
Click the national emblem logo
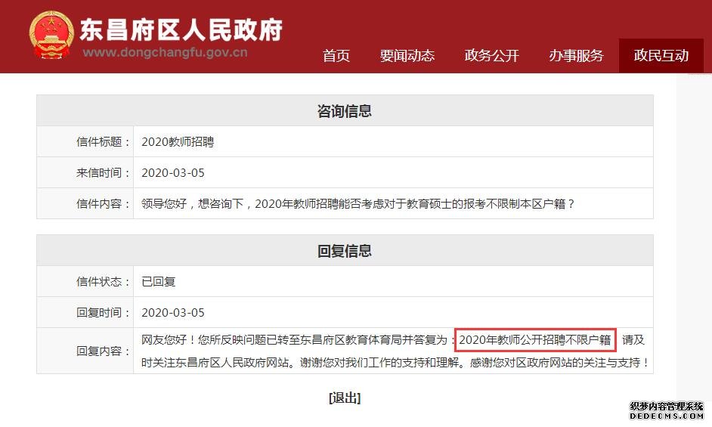tap(51, 35)
